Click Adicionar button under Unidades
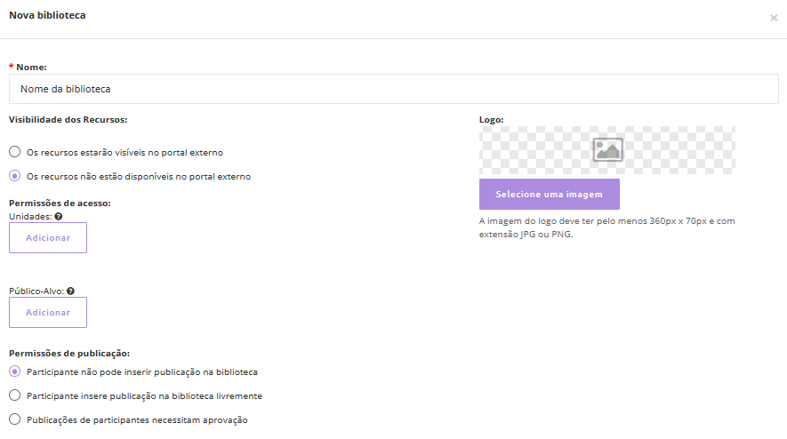Screen dimensions: 787x439 (48, 238)
